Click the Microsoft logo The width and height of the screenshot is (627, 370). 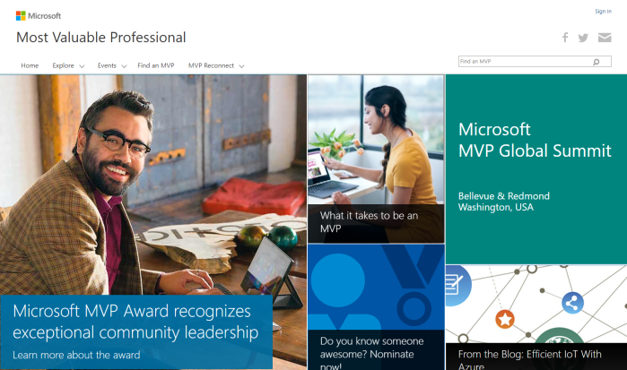click(39, 15)
